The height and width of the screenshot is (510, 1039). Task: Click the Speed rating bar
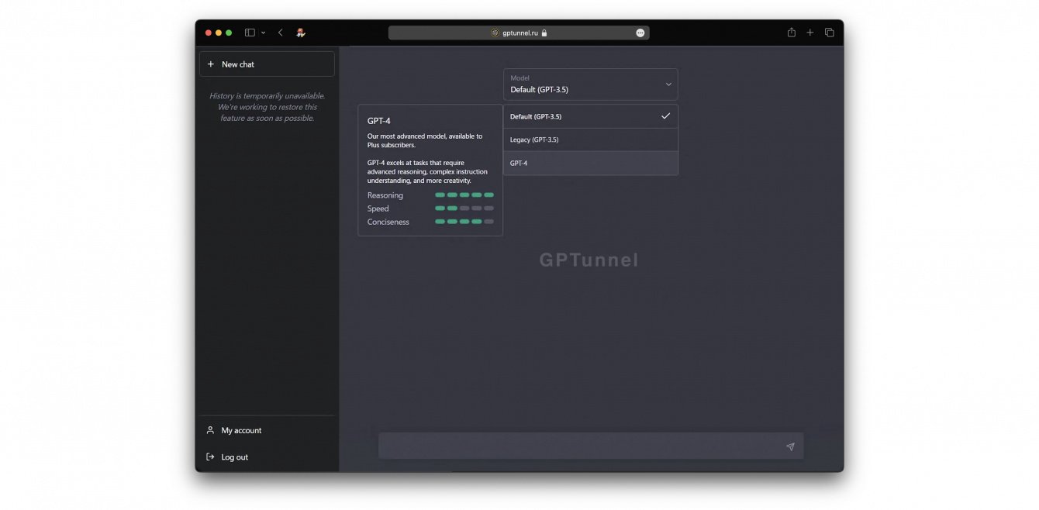(x=464, y=208)
